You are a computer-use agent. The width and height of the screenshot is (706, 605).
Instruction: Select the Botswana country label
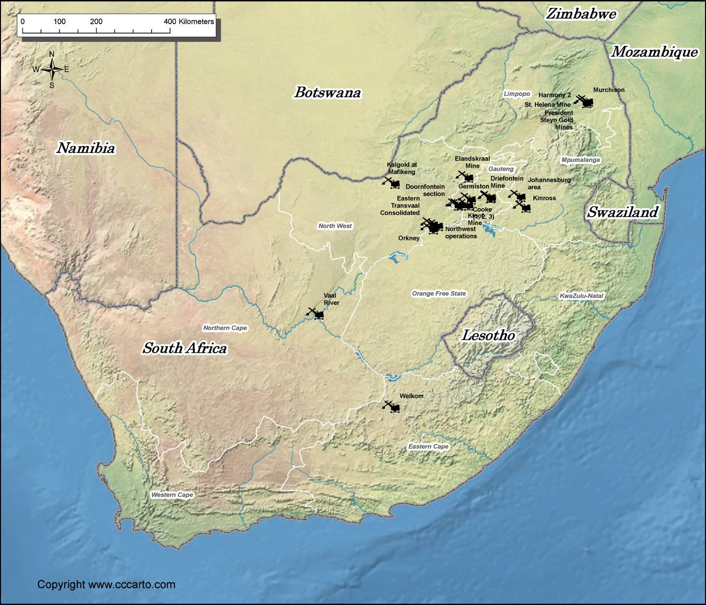(327, 93)
